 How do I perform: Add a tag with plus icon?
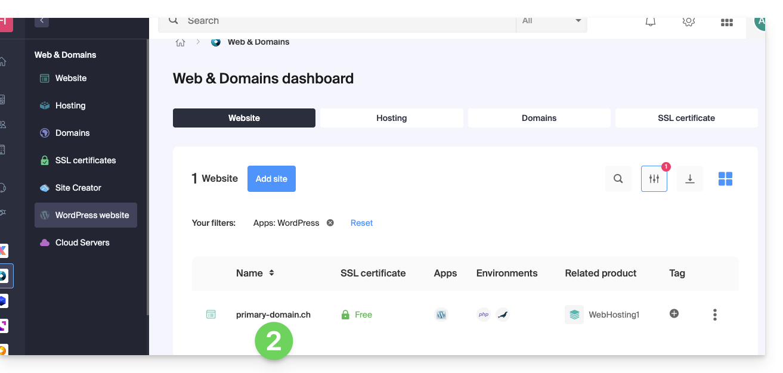674,314
